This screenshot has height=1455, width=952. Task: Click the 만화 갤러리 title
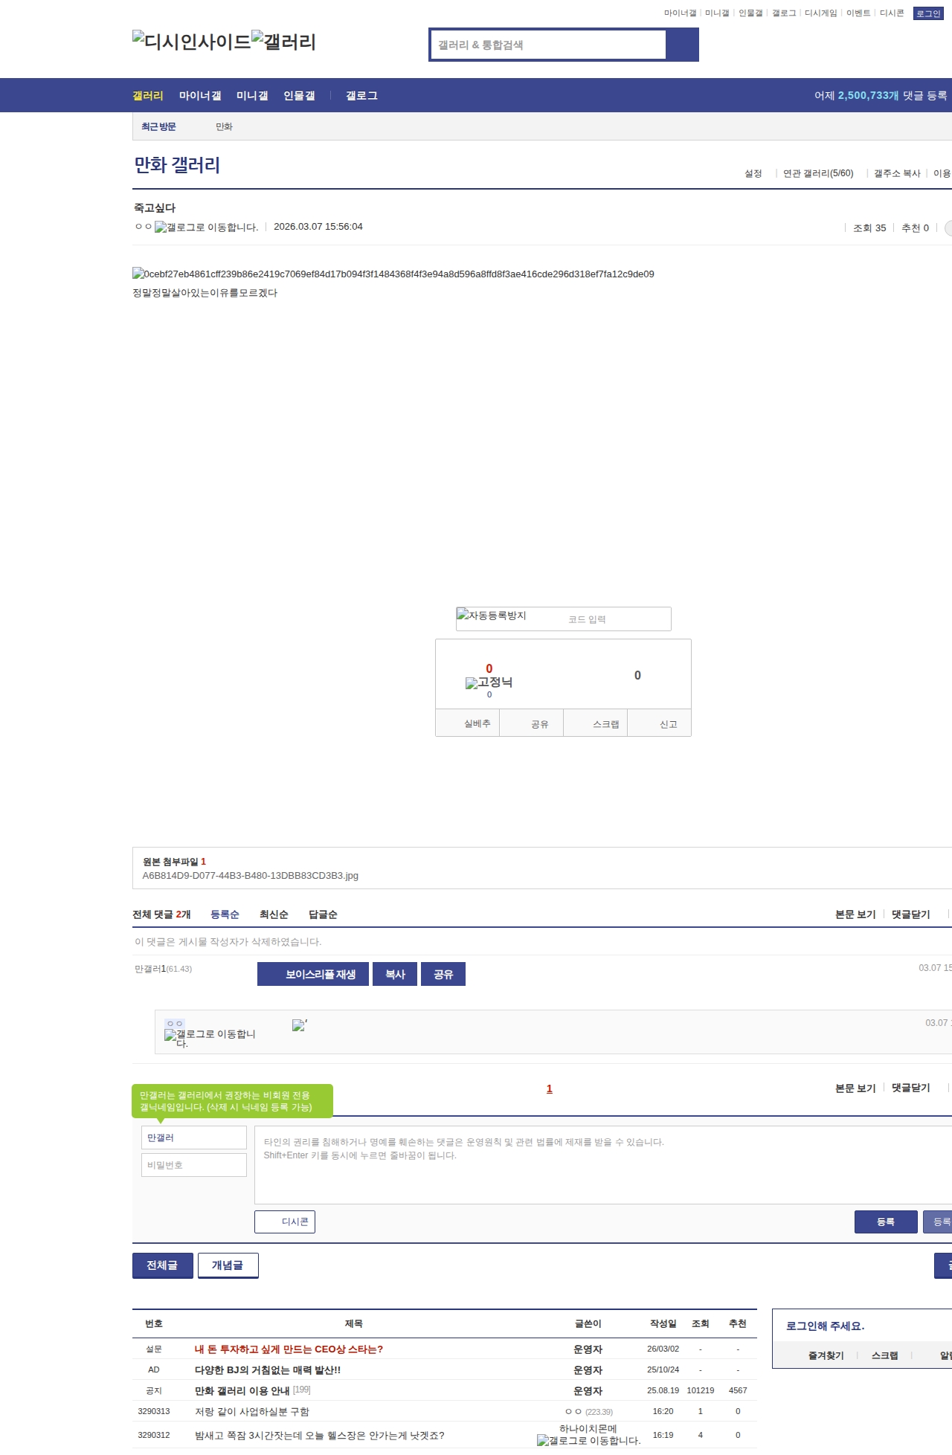click(x=177, y=165)
